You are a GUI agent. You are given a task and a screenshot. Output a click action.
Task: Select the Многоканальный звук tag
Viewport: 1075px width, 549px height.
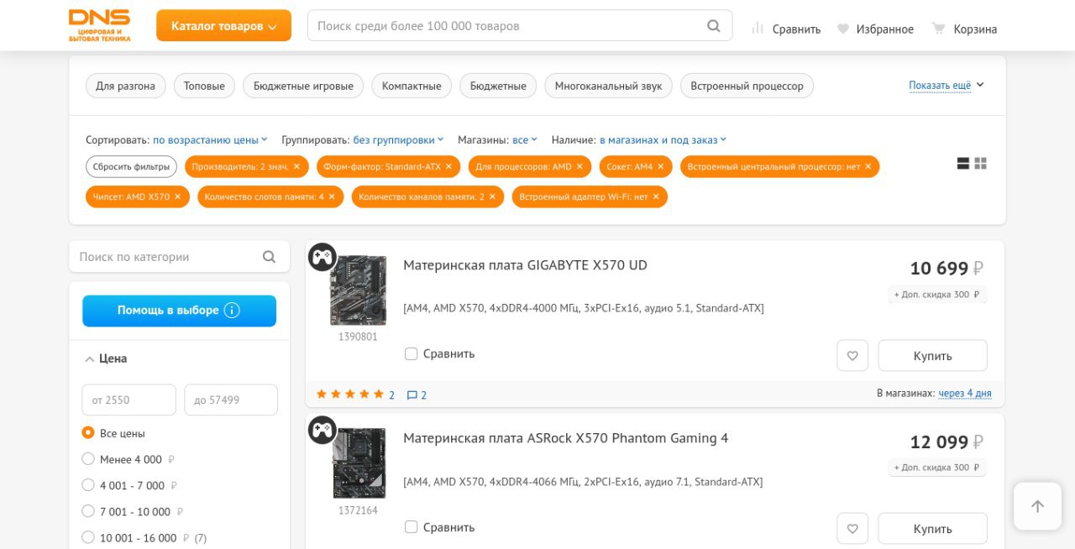tap(608, 86)
